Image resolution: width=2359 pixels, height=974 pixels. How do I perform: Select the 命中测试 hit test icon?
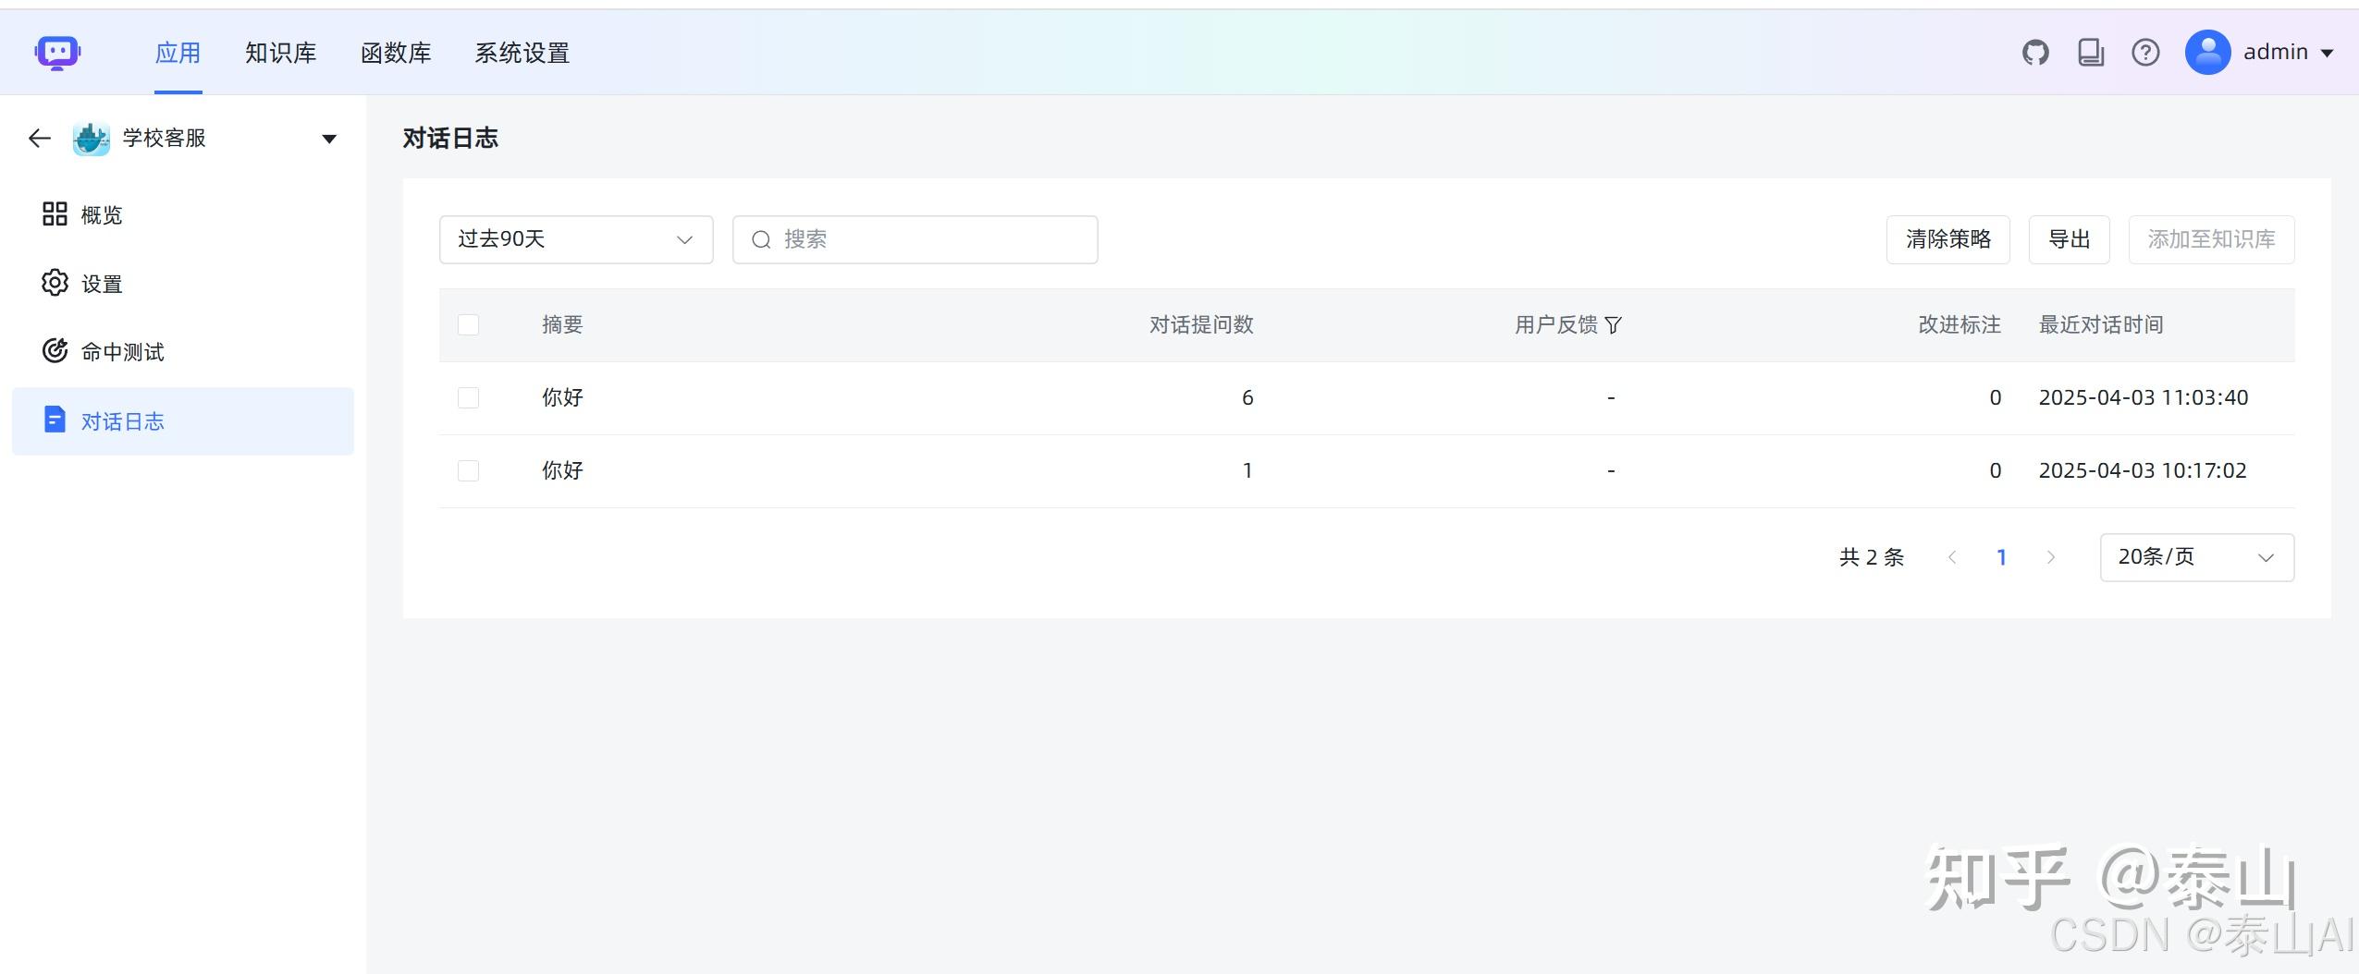[x=55, y=350]
